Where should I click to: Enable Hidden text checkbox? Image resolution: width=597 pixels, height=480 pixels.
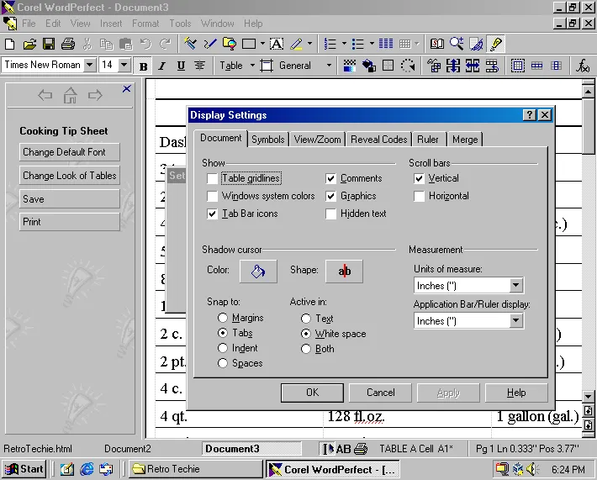click(330, 214)
